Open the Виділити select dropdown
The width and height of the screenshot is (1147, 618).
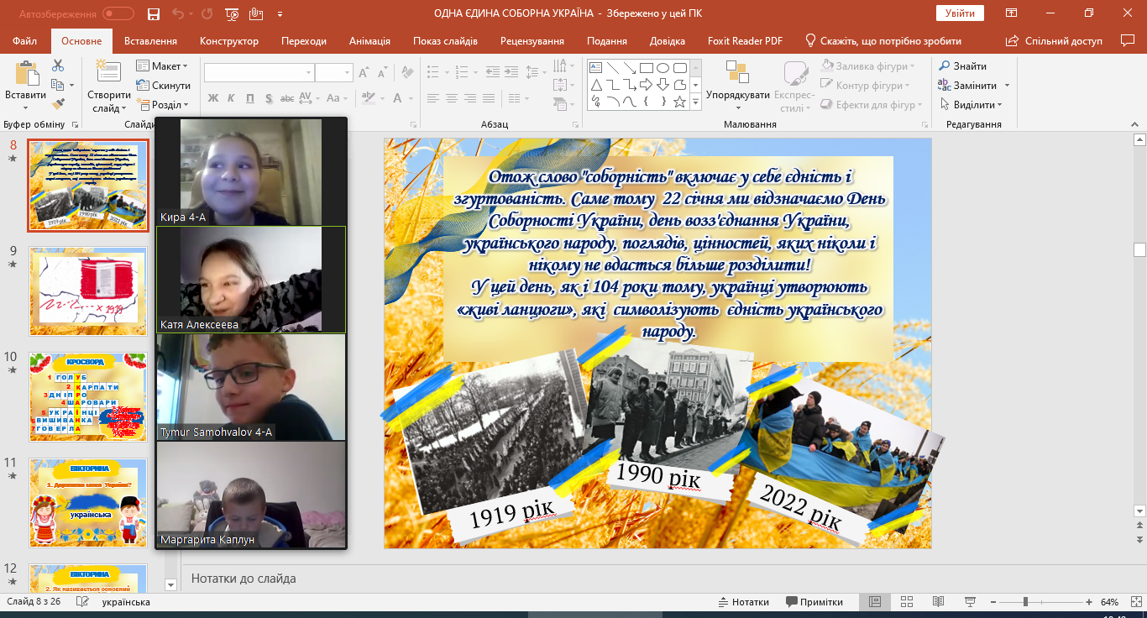tap(970, 104)
